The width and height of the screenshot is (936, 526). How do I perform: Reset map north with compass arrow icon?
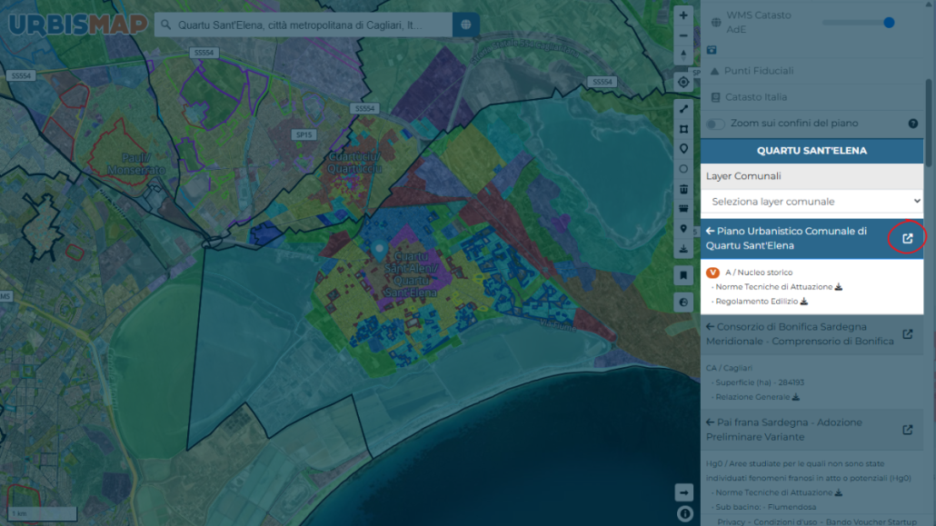(683, 55)
